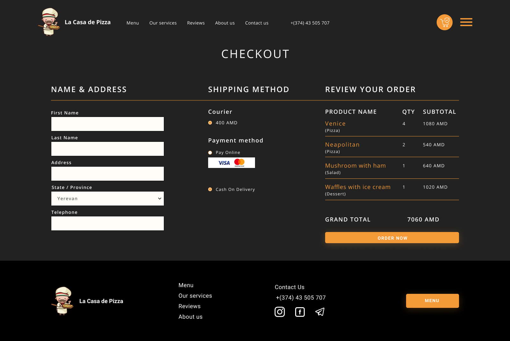Open the Mushroom with ham product link
510x341 pixels.
coord(355,166)
